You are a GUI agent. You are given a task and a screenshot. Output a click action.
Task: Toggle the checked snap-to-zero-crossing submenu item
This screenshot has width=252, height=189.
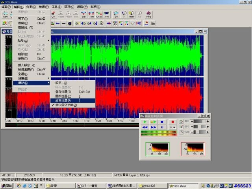tap(72, 105)
